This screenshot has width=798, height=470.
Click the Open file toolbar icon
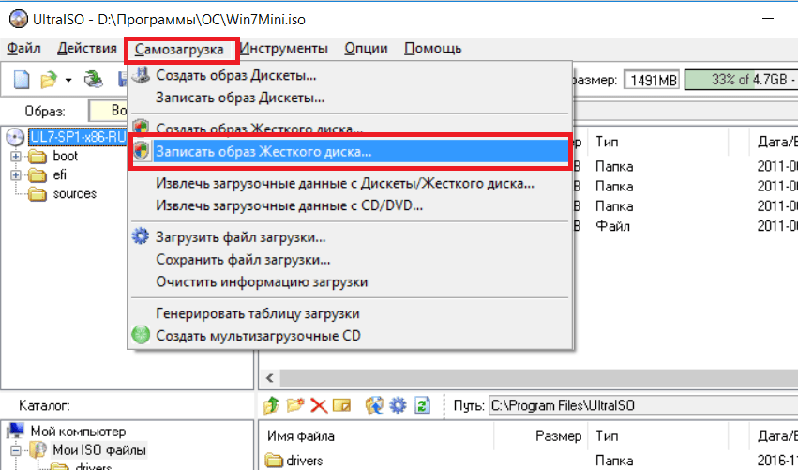tap(49, 80)
